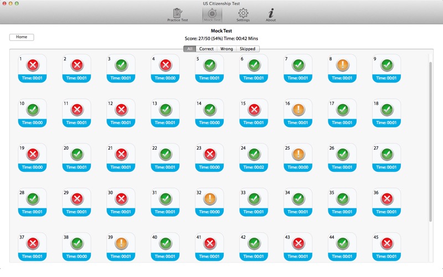
Task: Open question 5 correct answer icon
Action: pos(210,65)
